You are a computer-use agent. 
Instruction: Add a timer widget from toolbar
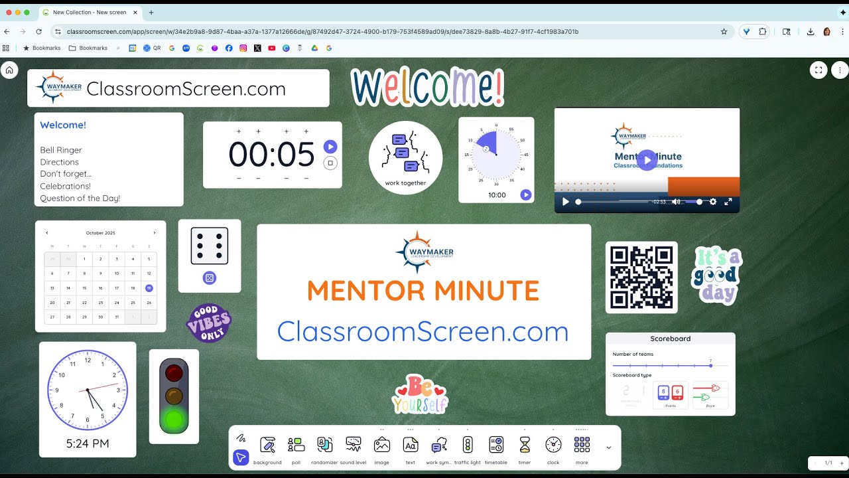click(x=525, y=451)
